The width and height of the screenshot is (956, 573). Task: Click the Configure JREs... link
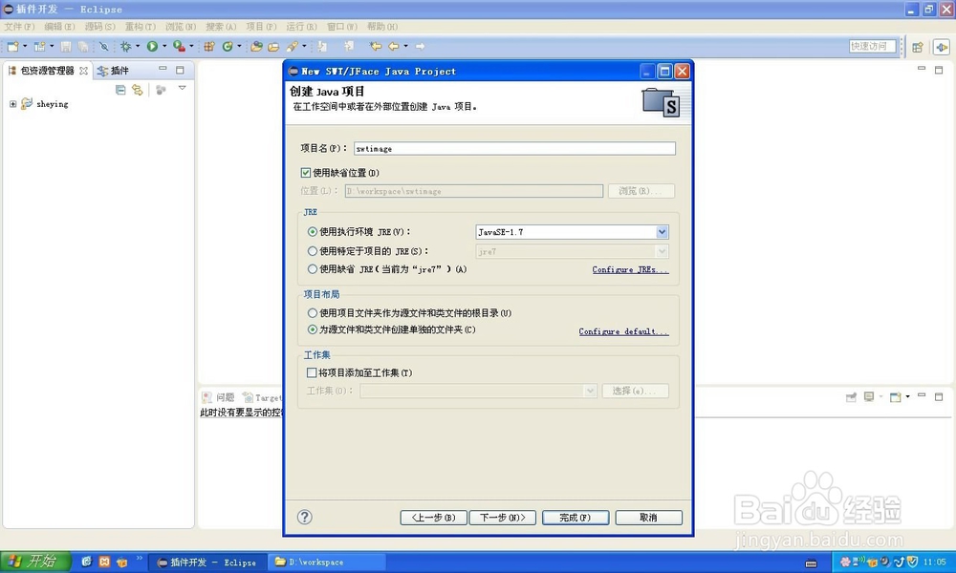[x=630, y=269]
